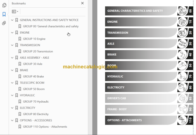This screenshot has width=196, height=135.
Task: Select the HYDRAULIC bookmark label
Action: click(27, 95)
